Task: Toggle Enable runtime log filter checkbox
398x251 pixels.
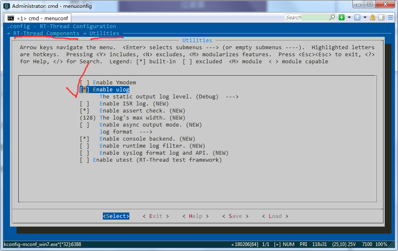Action: coord(85,146)
